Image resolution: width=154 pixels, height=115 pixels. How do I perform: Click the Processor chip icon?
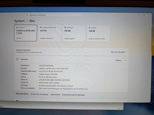[17, 27]
